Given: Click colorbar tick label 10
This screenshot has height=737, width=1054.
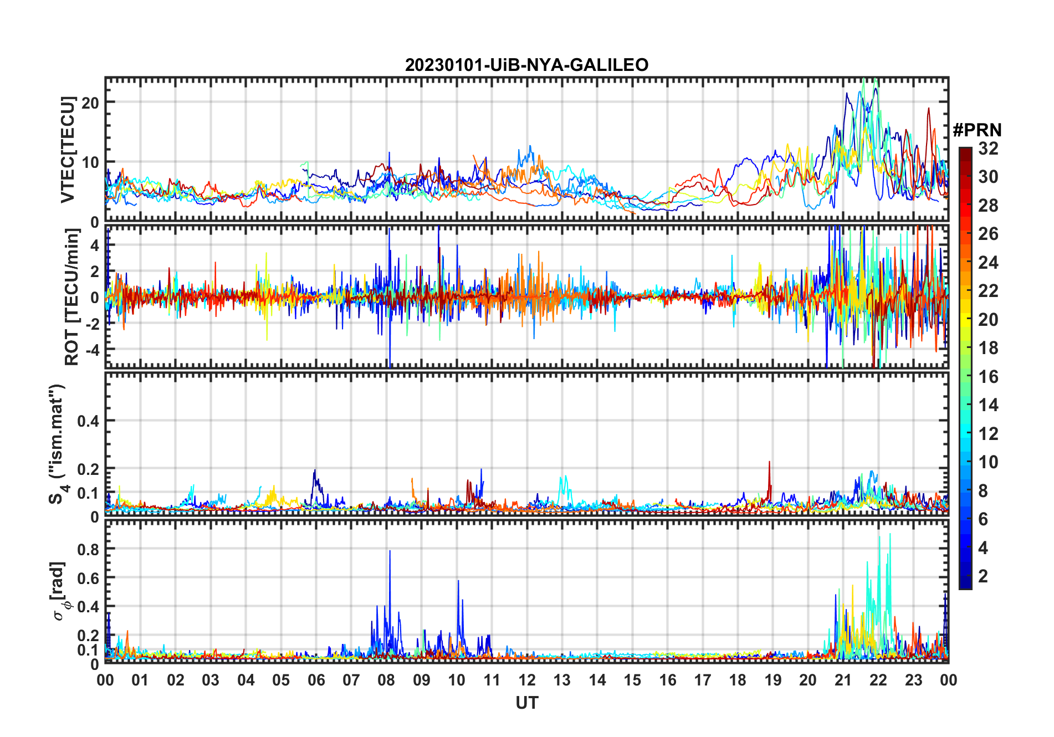Looking at the screenshot, I should [988, 462].
